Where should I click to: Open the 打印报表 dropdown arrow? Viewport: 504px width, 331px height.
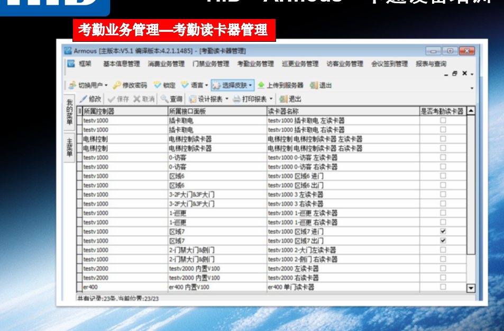click(271, 99)
